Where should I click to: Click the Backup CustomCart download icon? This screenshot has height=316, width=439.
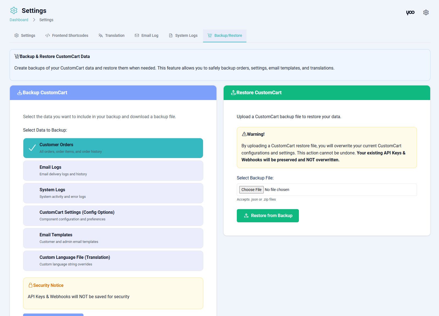(20, 93)
